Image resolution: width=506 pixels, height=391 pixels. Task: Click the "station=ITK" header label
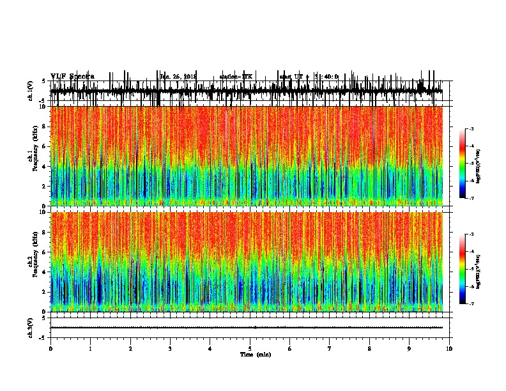236,77
